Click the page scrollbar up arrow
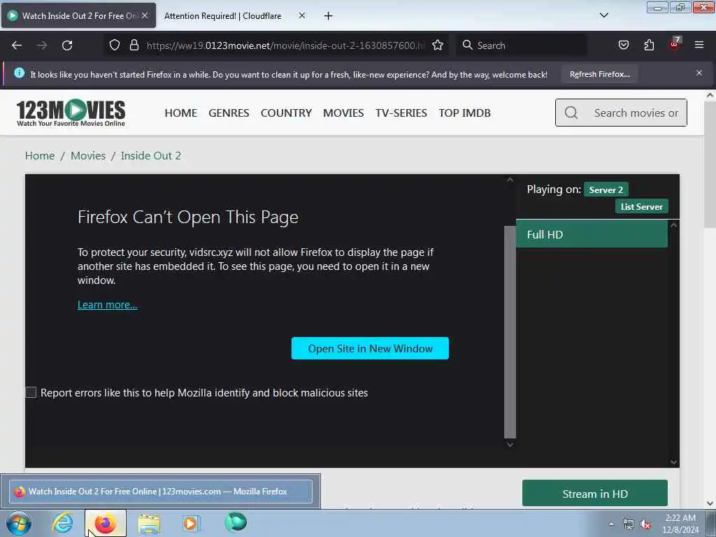Image resolution: width=716 pixels, height=537 pixels. (x=710, y=95)
